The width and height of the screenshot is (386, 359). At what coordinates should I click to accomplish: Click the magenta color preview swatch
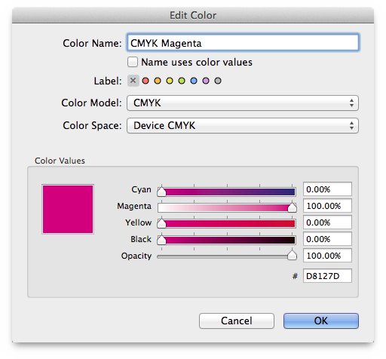(68, 209)
